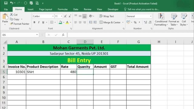The height and width of the screenshot is (109, 194).
Task: Set Top Align for cell content
Action: (76, 16)
